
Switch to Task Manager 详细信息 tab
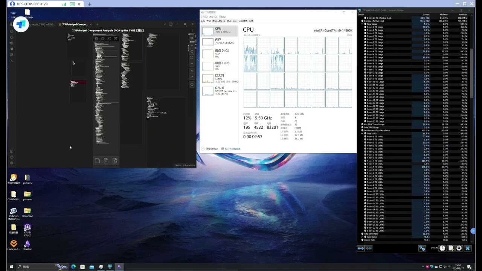click(x=243, y=21)
